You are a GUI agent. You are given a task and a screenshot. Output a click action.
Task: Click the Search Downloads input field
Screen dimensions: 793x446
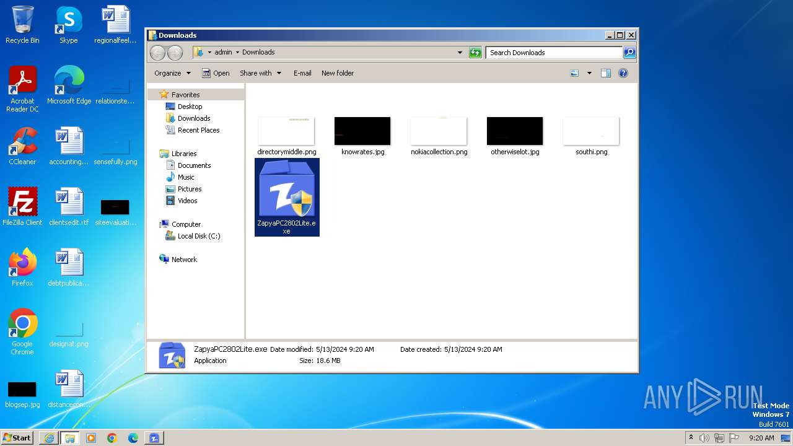coord(554,53)
